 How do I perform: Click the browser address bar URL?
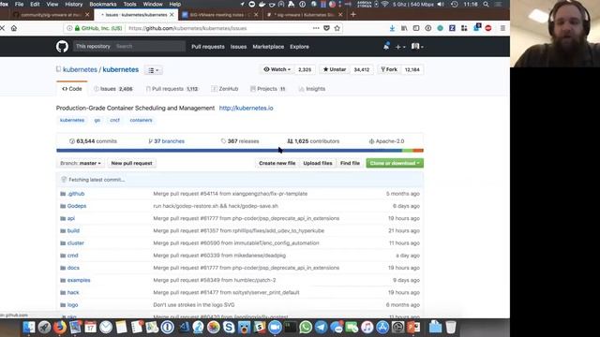click(187, 28)
